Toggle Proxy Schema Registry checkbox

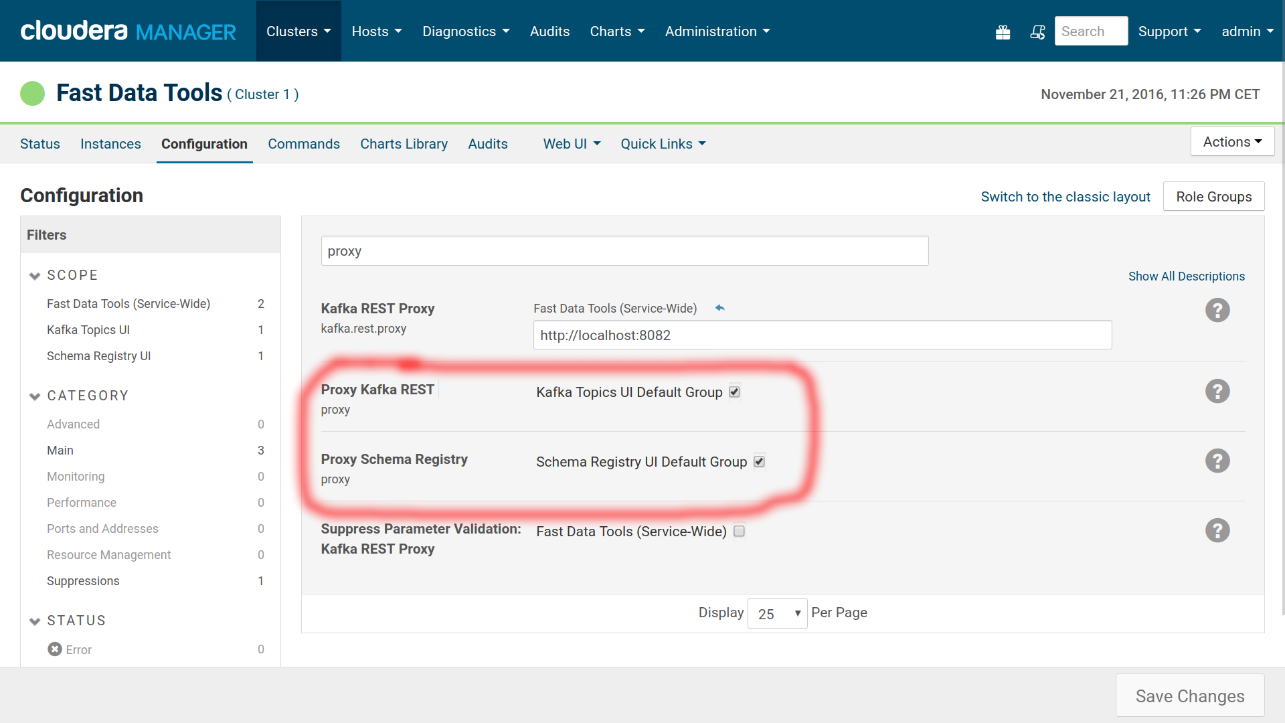click(x=760, y=461)
